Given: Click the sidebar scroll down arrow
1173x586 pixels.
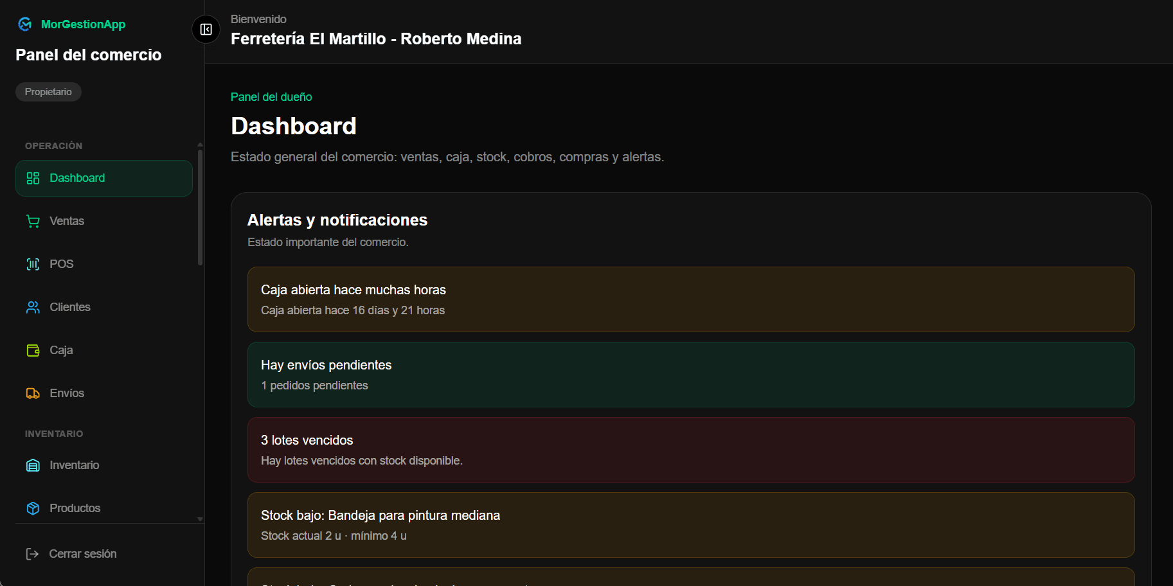Looking at the screenshot, I should (200, 519).
